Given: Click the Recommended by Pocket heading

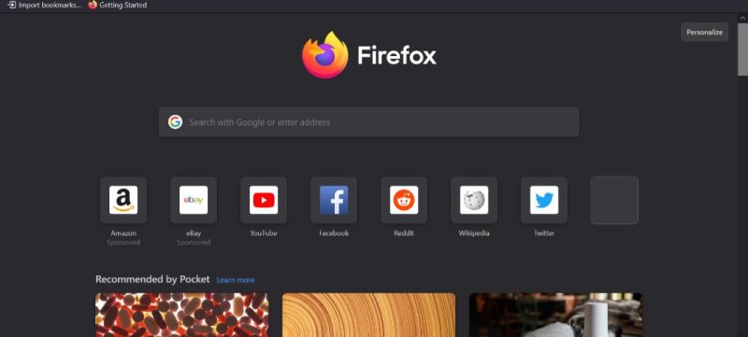Looking at the screenshot, I should pyautogui.click(x=152, y=279).
